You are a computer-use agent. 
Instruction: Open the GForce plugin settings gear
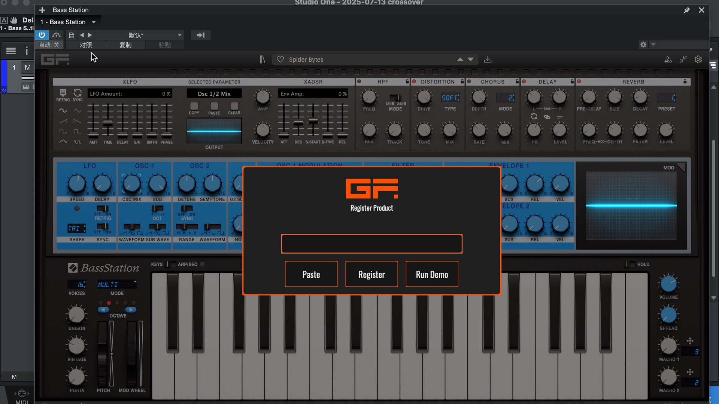[698, 59]
